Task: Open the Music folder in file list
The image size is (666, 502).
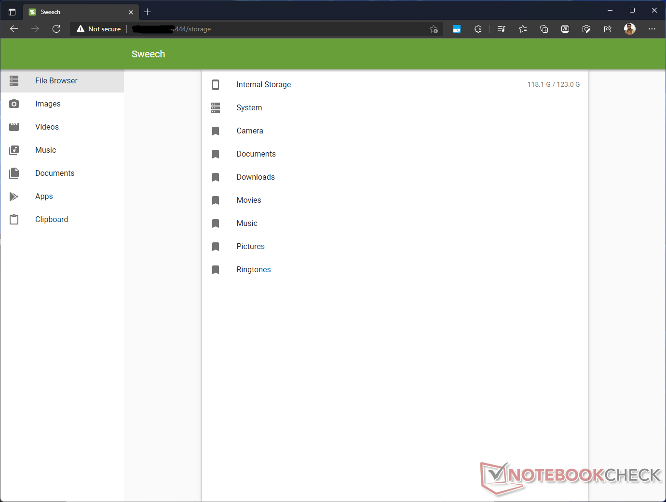Action: 395,224
